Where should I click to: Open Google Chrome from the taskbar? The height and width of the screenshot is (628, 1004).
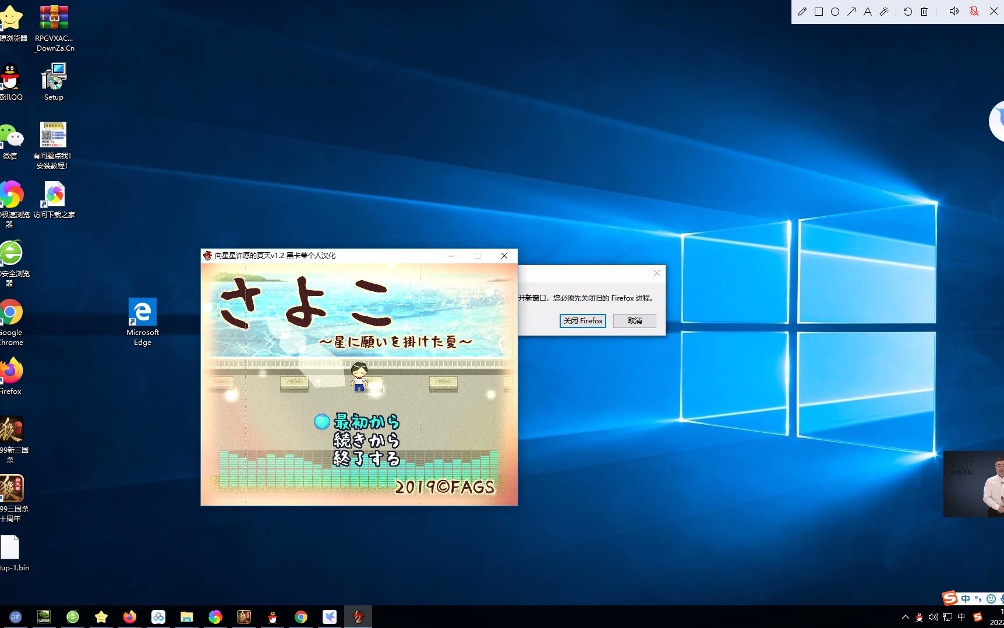(301, 617)
